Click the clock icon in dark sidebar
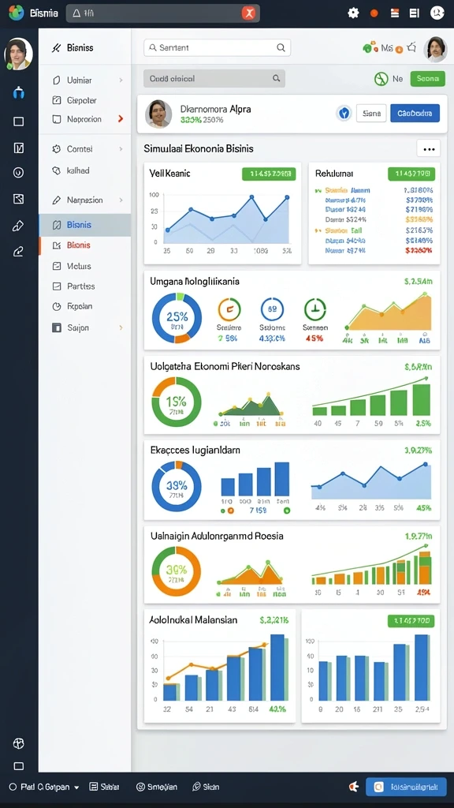This screenshot has height=808, width=454. [x=19, y=173]
